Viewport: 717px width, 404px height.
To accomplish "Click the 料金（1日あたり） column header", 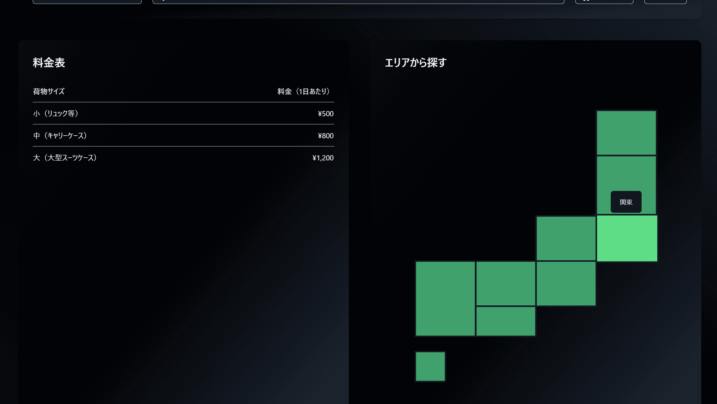I will coord(303,91).
